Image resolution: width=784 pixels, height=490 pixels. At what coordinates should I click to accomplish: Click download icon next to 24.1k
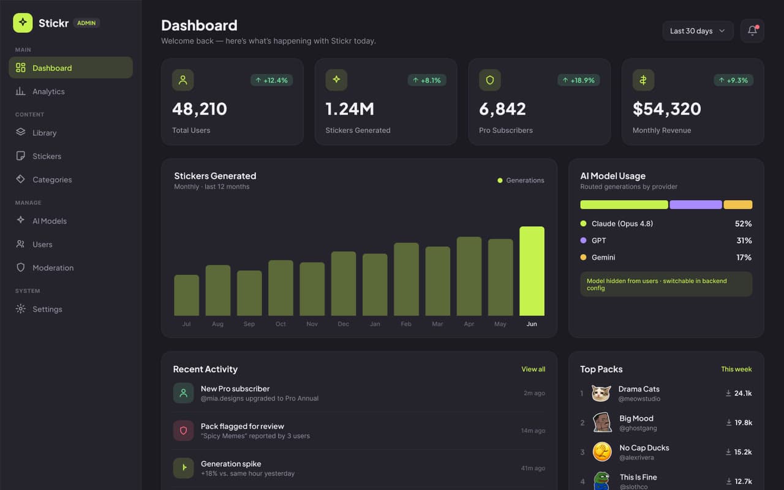[x=729, y=393]
